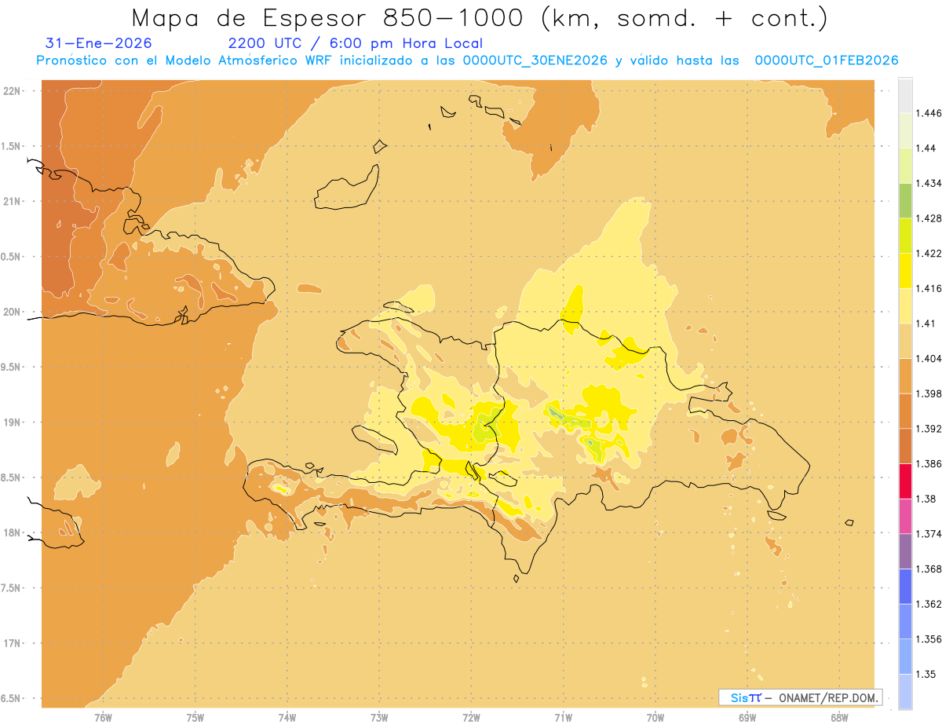942x728 pixels.
Task: Click the latitude label "22N"
Action: click(12, 91)
